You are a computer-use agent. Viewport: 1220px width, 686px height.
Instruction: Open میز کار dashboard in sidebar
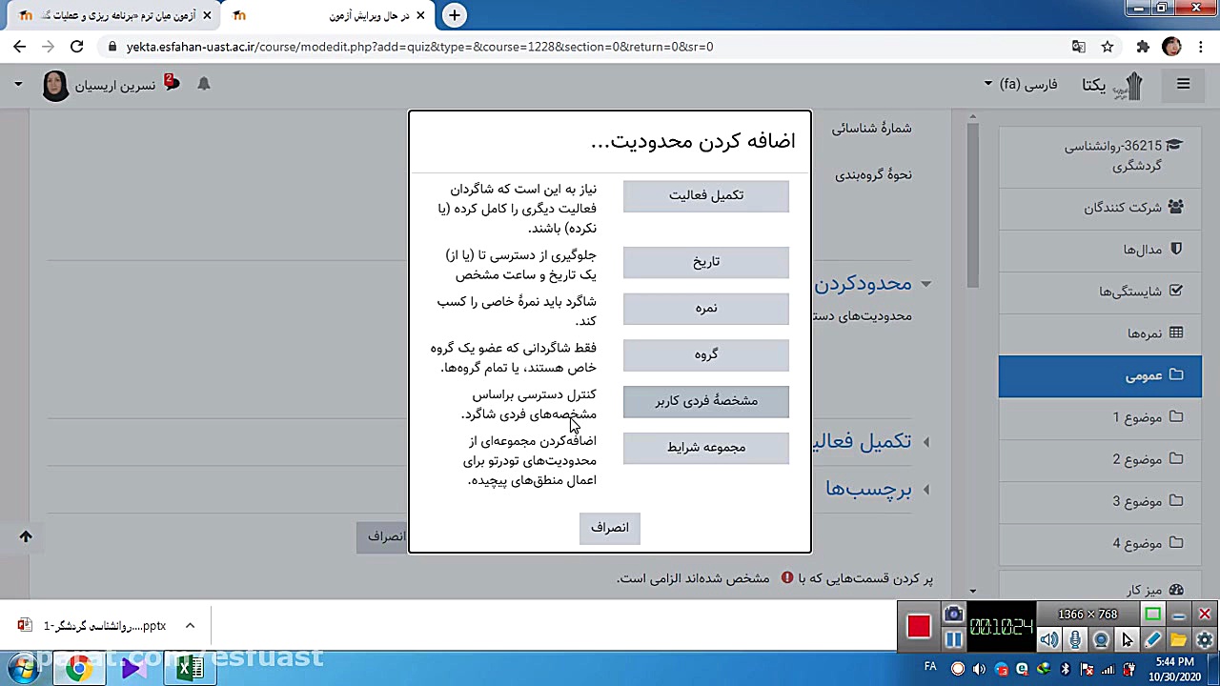(x=1101, y=590)
